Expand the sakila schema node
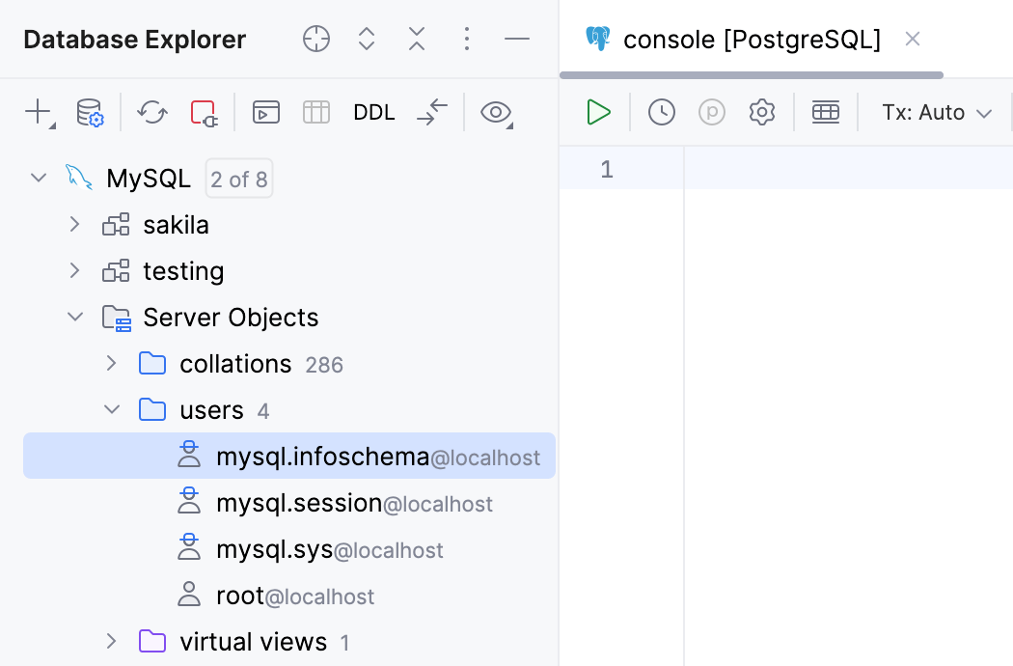 (x=74, y=224)
